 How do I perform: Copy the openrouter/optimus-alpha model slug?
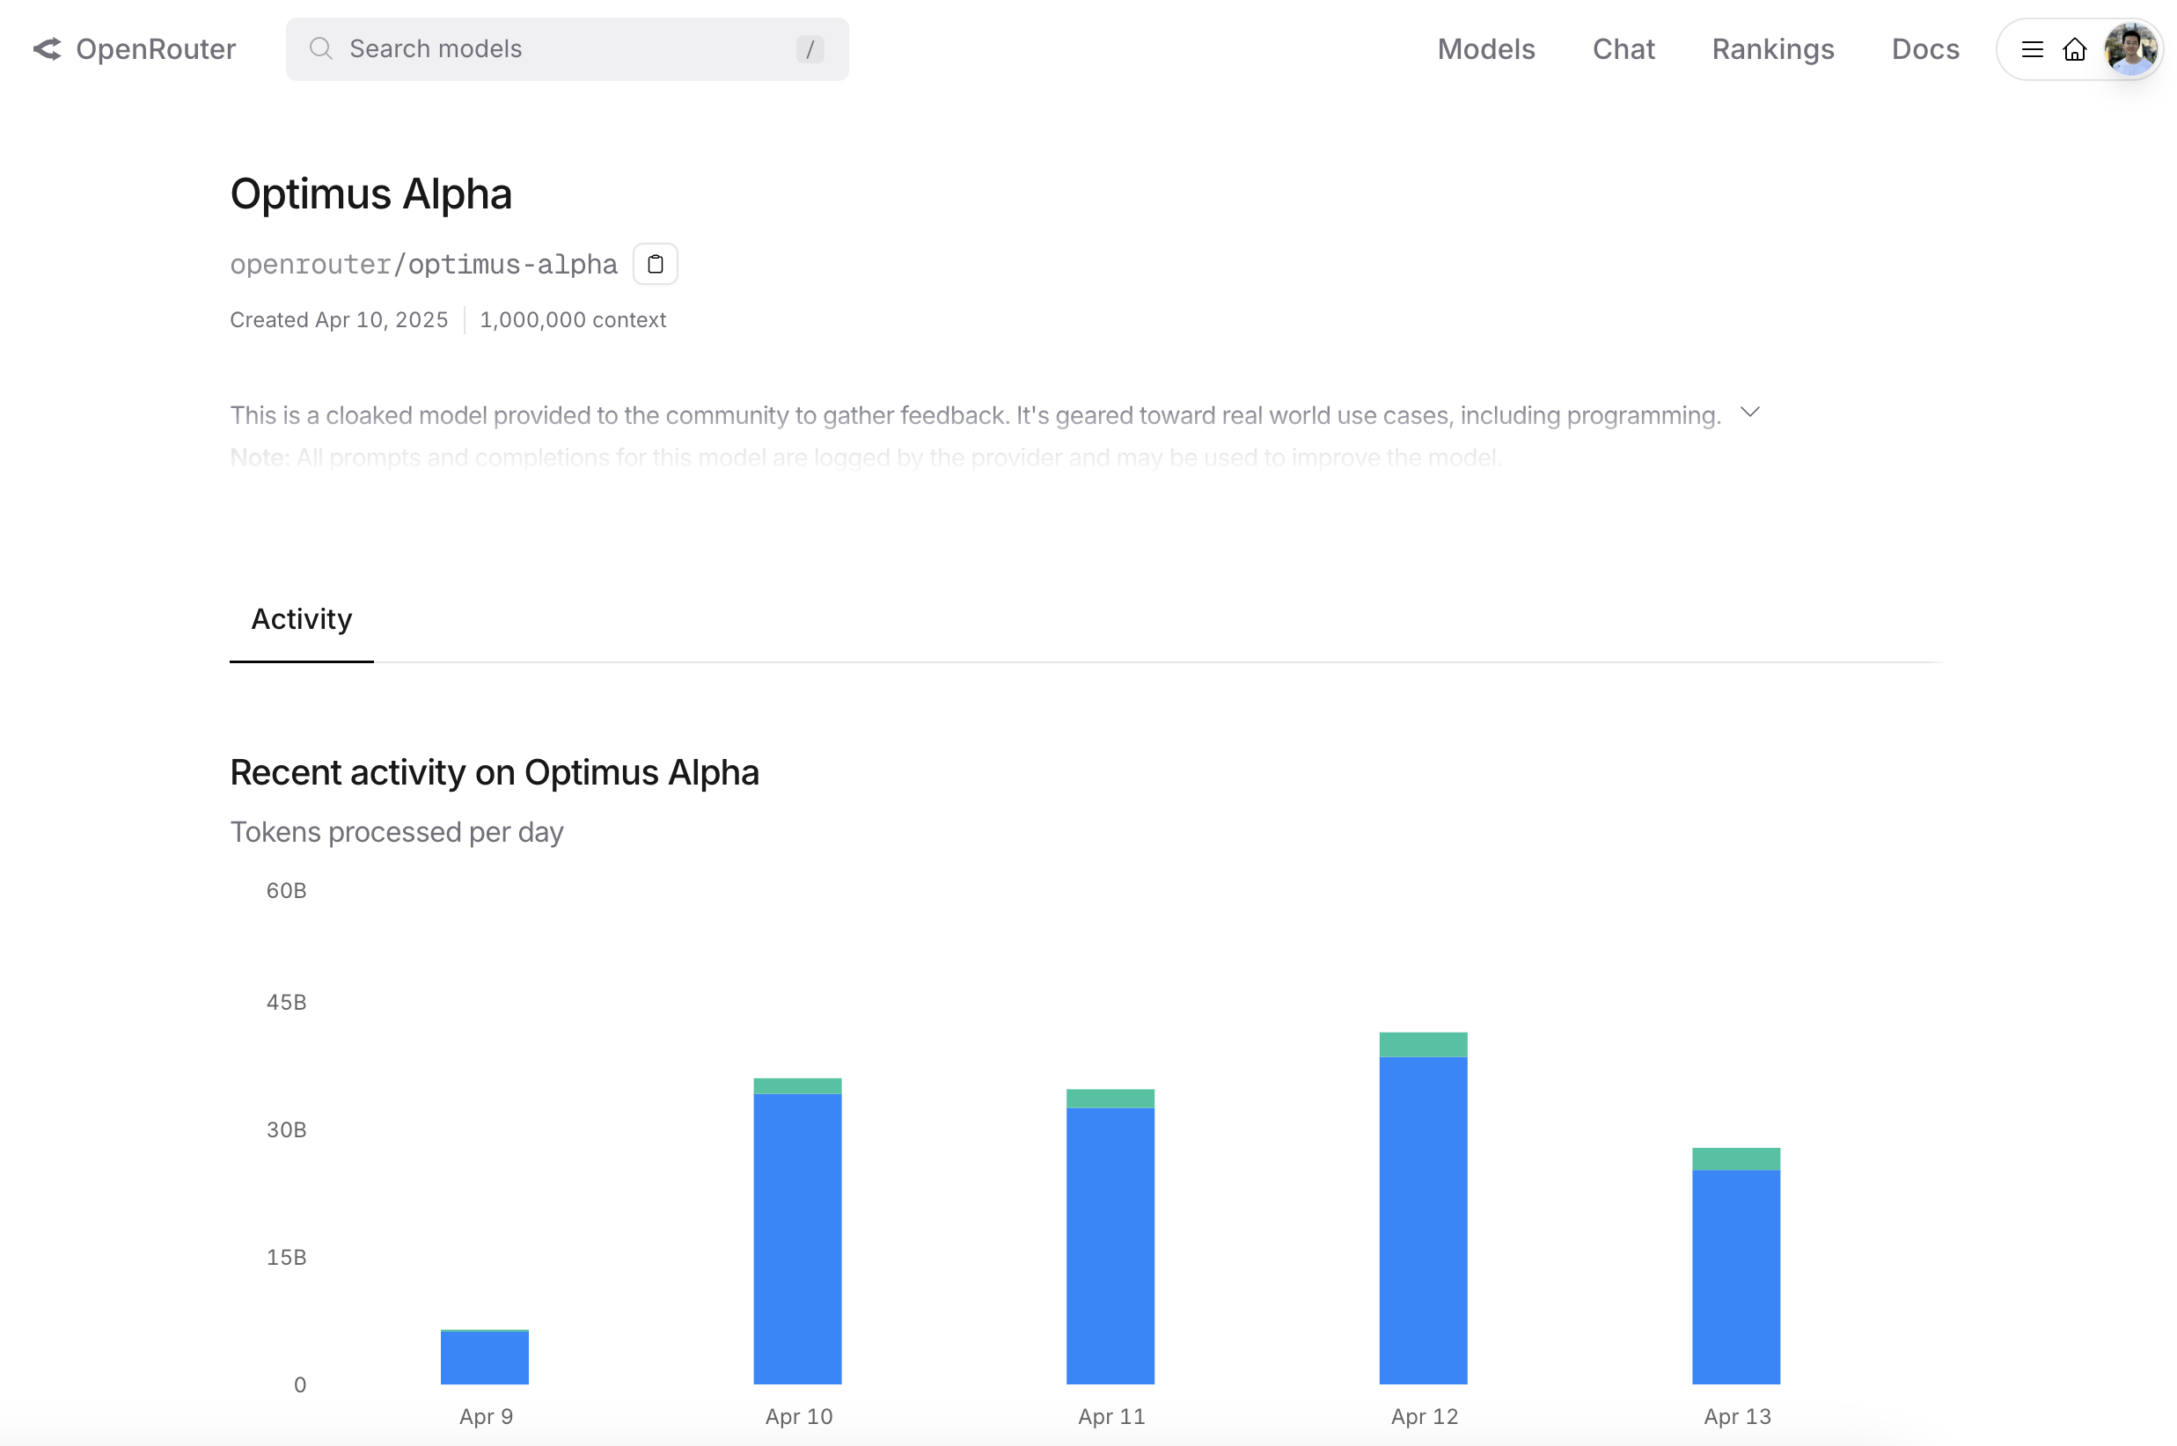point(655,264)
